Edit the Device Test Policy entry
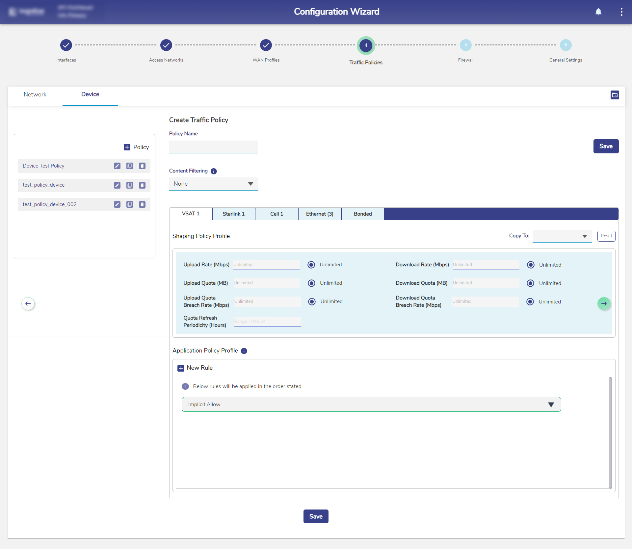The width and height of the screenshot is (632, 549). click(117, 166)
